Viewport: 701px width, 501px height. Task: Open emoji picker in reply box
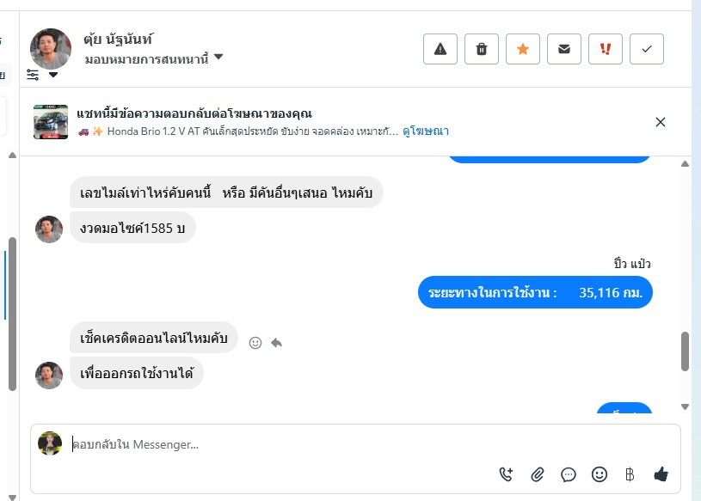[x=600, y=474]
